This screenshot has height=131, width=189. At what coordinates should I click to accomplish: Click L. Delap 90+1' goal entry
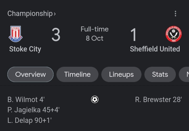pyautogui.click(x=30, y=120)
